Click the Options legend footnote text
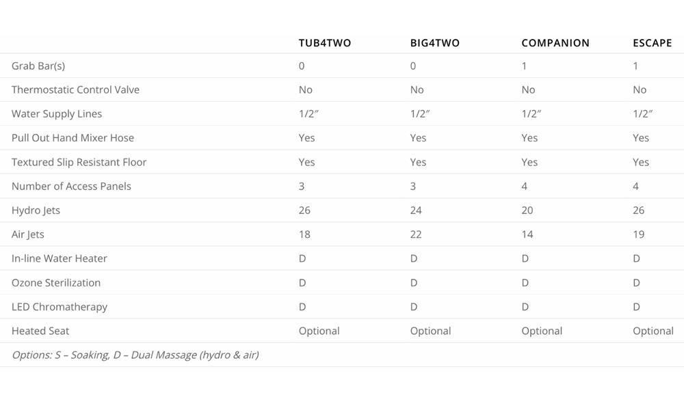684x410 pixels. 135,355
